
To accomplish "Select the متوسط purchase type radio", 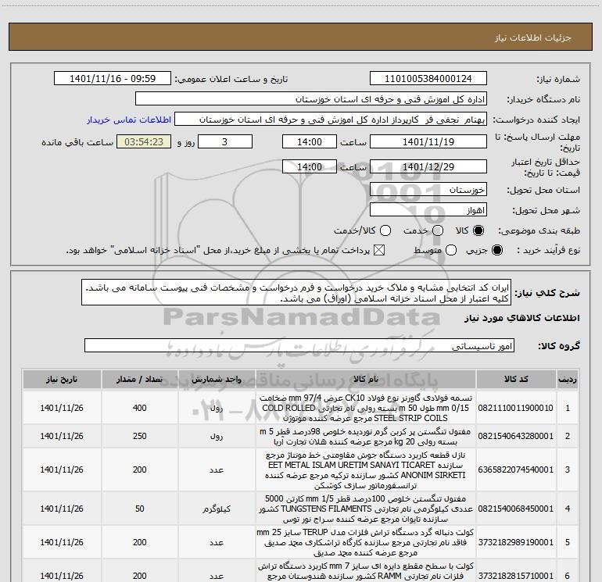I will [x=451, y=251].
